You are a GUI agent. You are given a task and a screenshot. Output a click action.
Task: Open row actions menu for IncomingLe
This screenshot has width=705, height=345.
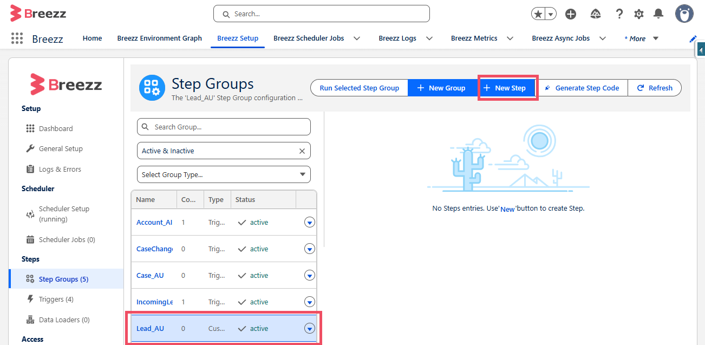pyautogui.click(x=309, y=302)
